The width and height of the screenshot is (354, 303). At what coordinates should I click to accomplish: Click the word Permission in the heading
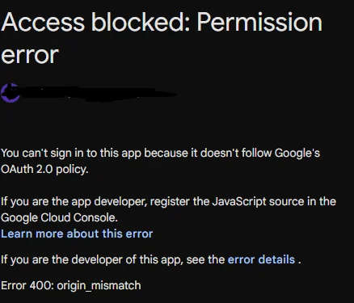tap(259, 23)
